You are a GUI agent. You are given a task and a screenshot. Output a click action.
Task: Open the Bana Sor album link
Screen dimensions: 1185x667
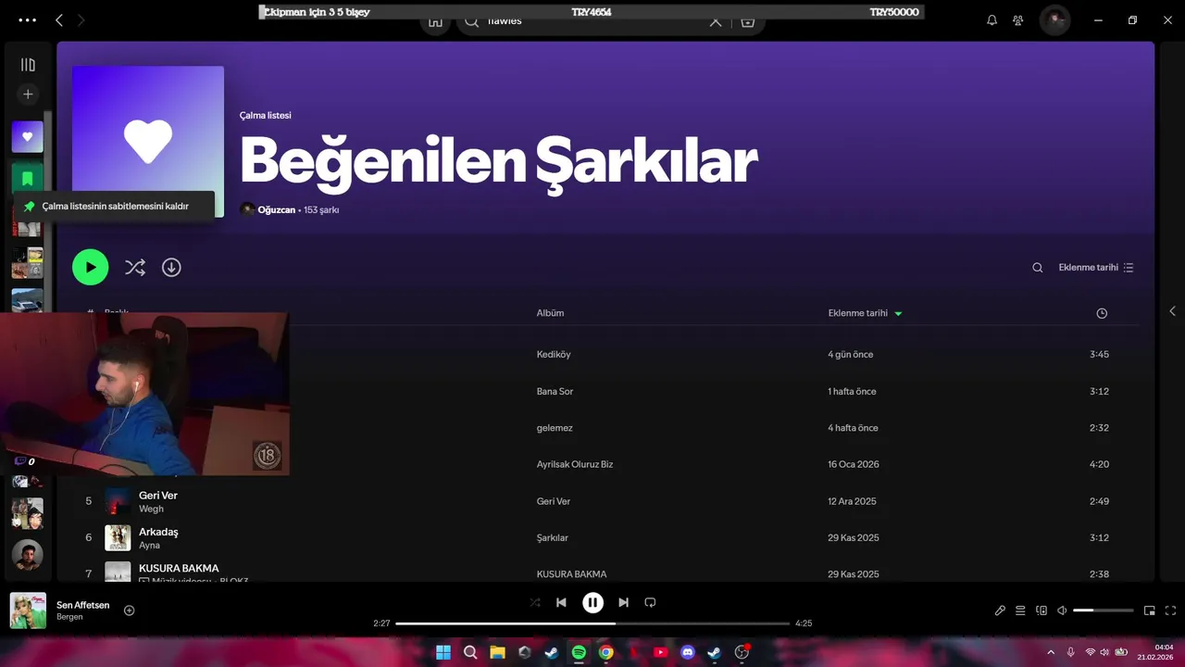coord(555,391)
